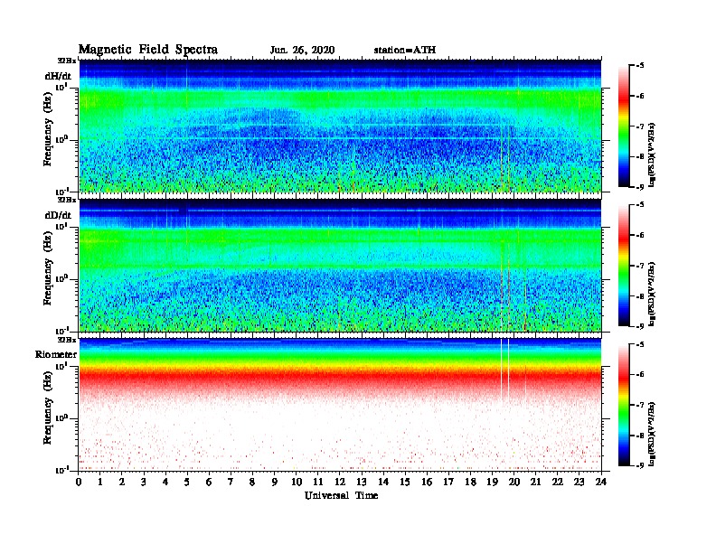Click hour tick label "8" on time axis
The image size is (716, 553).
click(252, 483)
